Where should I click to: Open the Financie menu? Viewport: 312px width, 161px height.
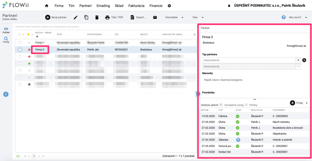pyautogui.click(x=156, y=6)
